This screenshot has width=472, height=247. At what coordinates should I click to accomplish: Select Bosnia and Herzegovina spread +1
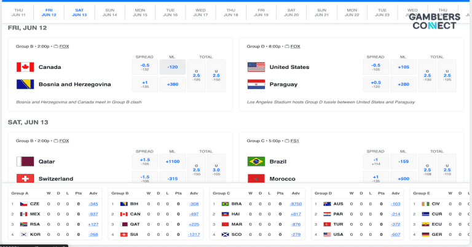pyautogui.click(x=145, y=84)
